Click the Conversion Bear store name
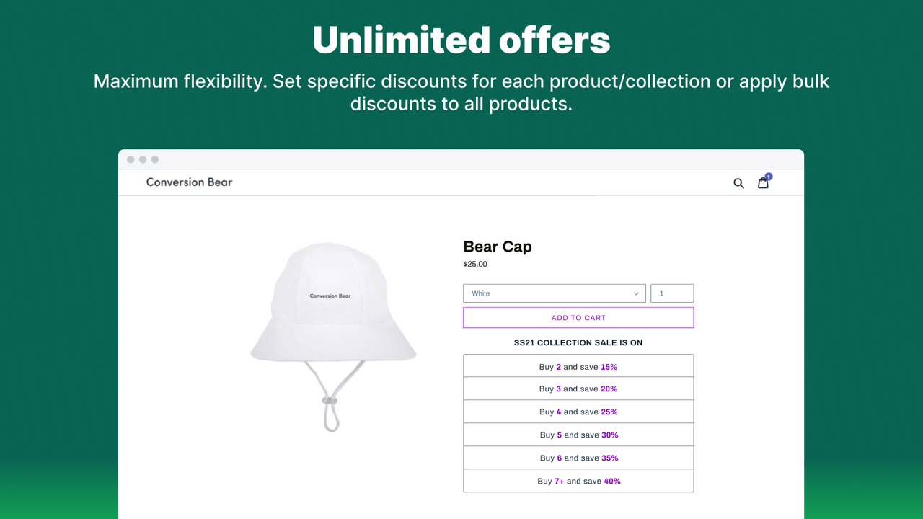This screenshot has width=923, height=519. (x=189, y=182)
